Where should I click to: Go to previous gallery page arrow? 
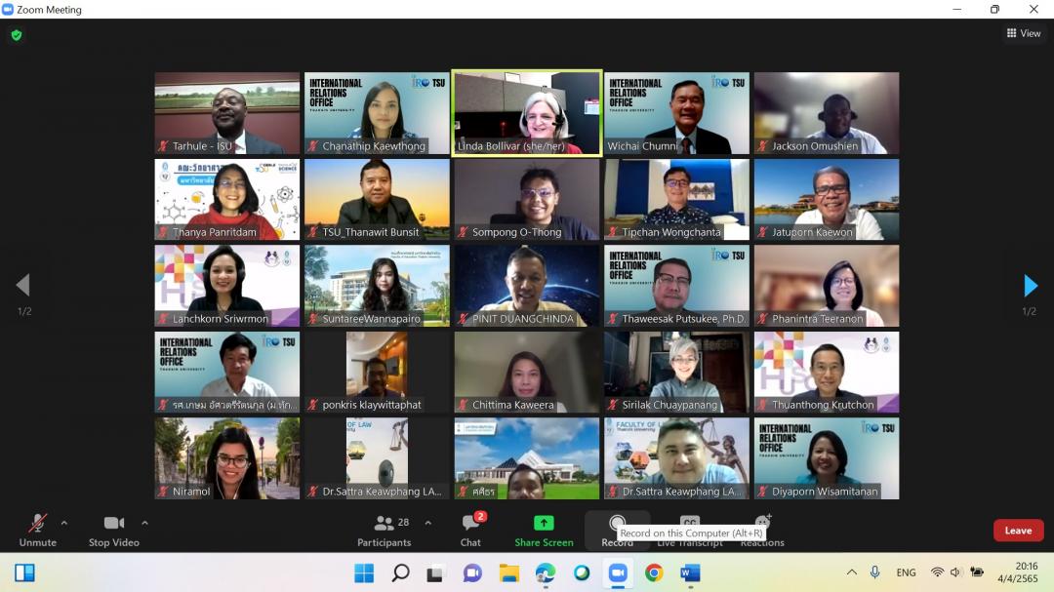[22, 286]
